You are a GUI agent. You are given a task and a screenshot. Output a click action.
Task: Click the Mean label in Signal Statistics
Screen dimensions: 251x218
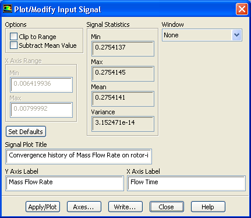98,87
